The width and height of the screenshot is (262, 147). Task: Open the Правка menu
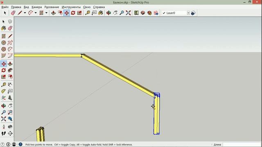pos(16,7)
